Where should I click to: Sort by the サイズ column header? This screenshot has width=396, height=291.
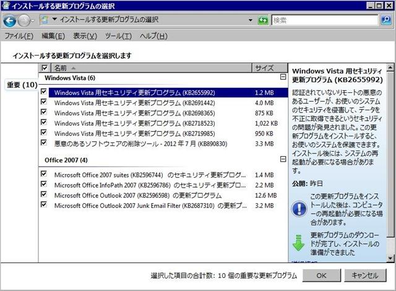pos(270,68)
